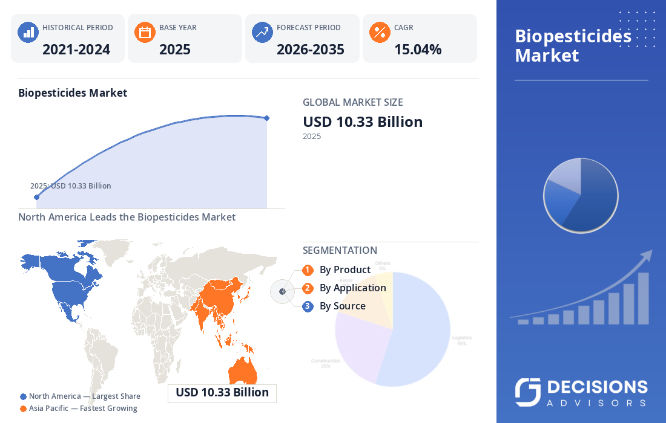Click the GLOBAL MARKET SIZE label
The image size is (666, 423).
(x=352, y=102)
